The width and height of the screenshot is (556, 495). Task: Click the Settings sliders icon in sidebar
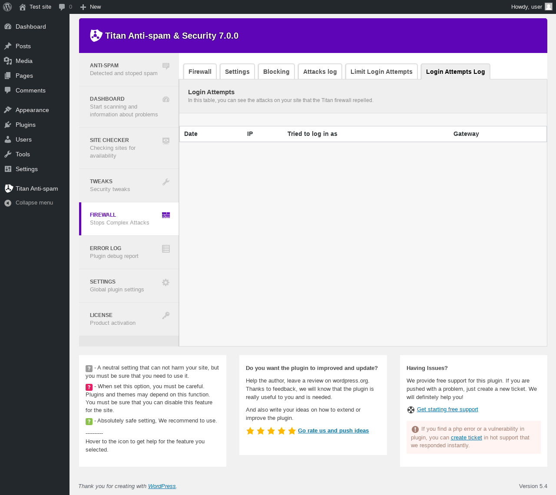click(x=8, y=169)
